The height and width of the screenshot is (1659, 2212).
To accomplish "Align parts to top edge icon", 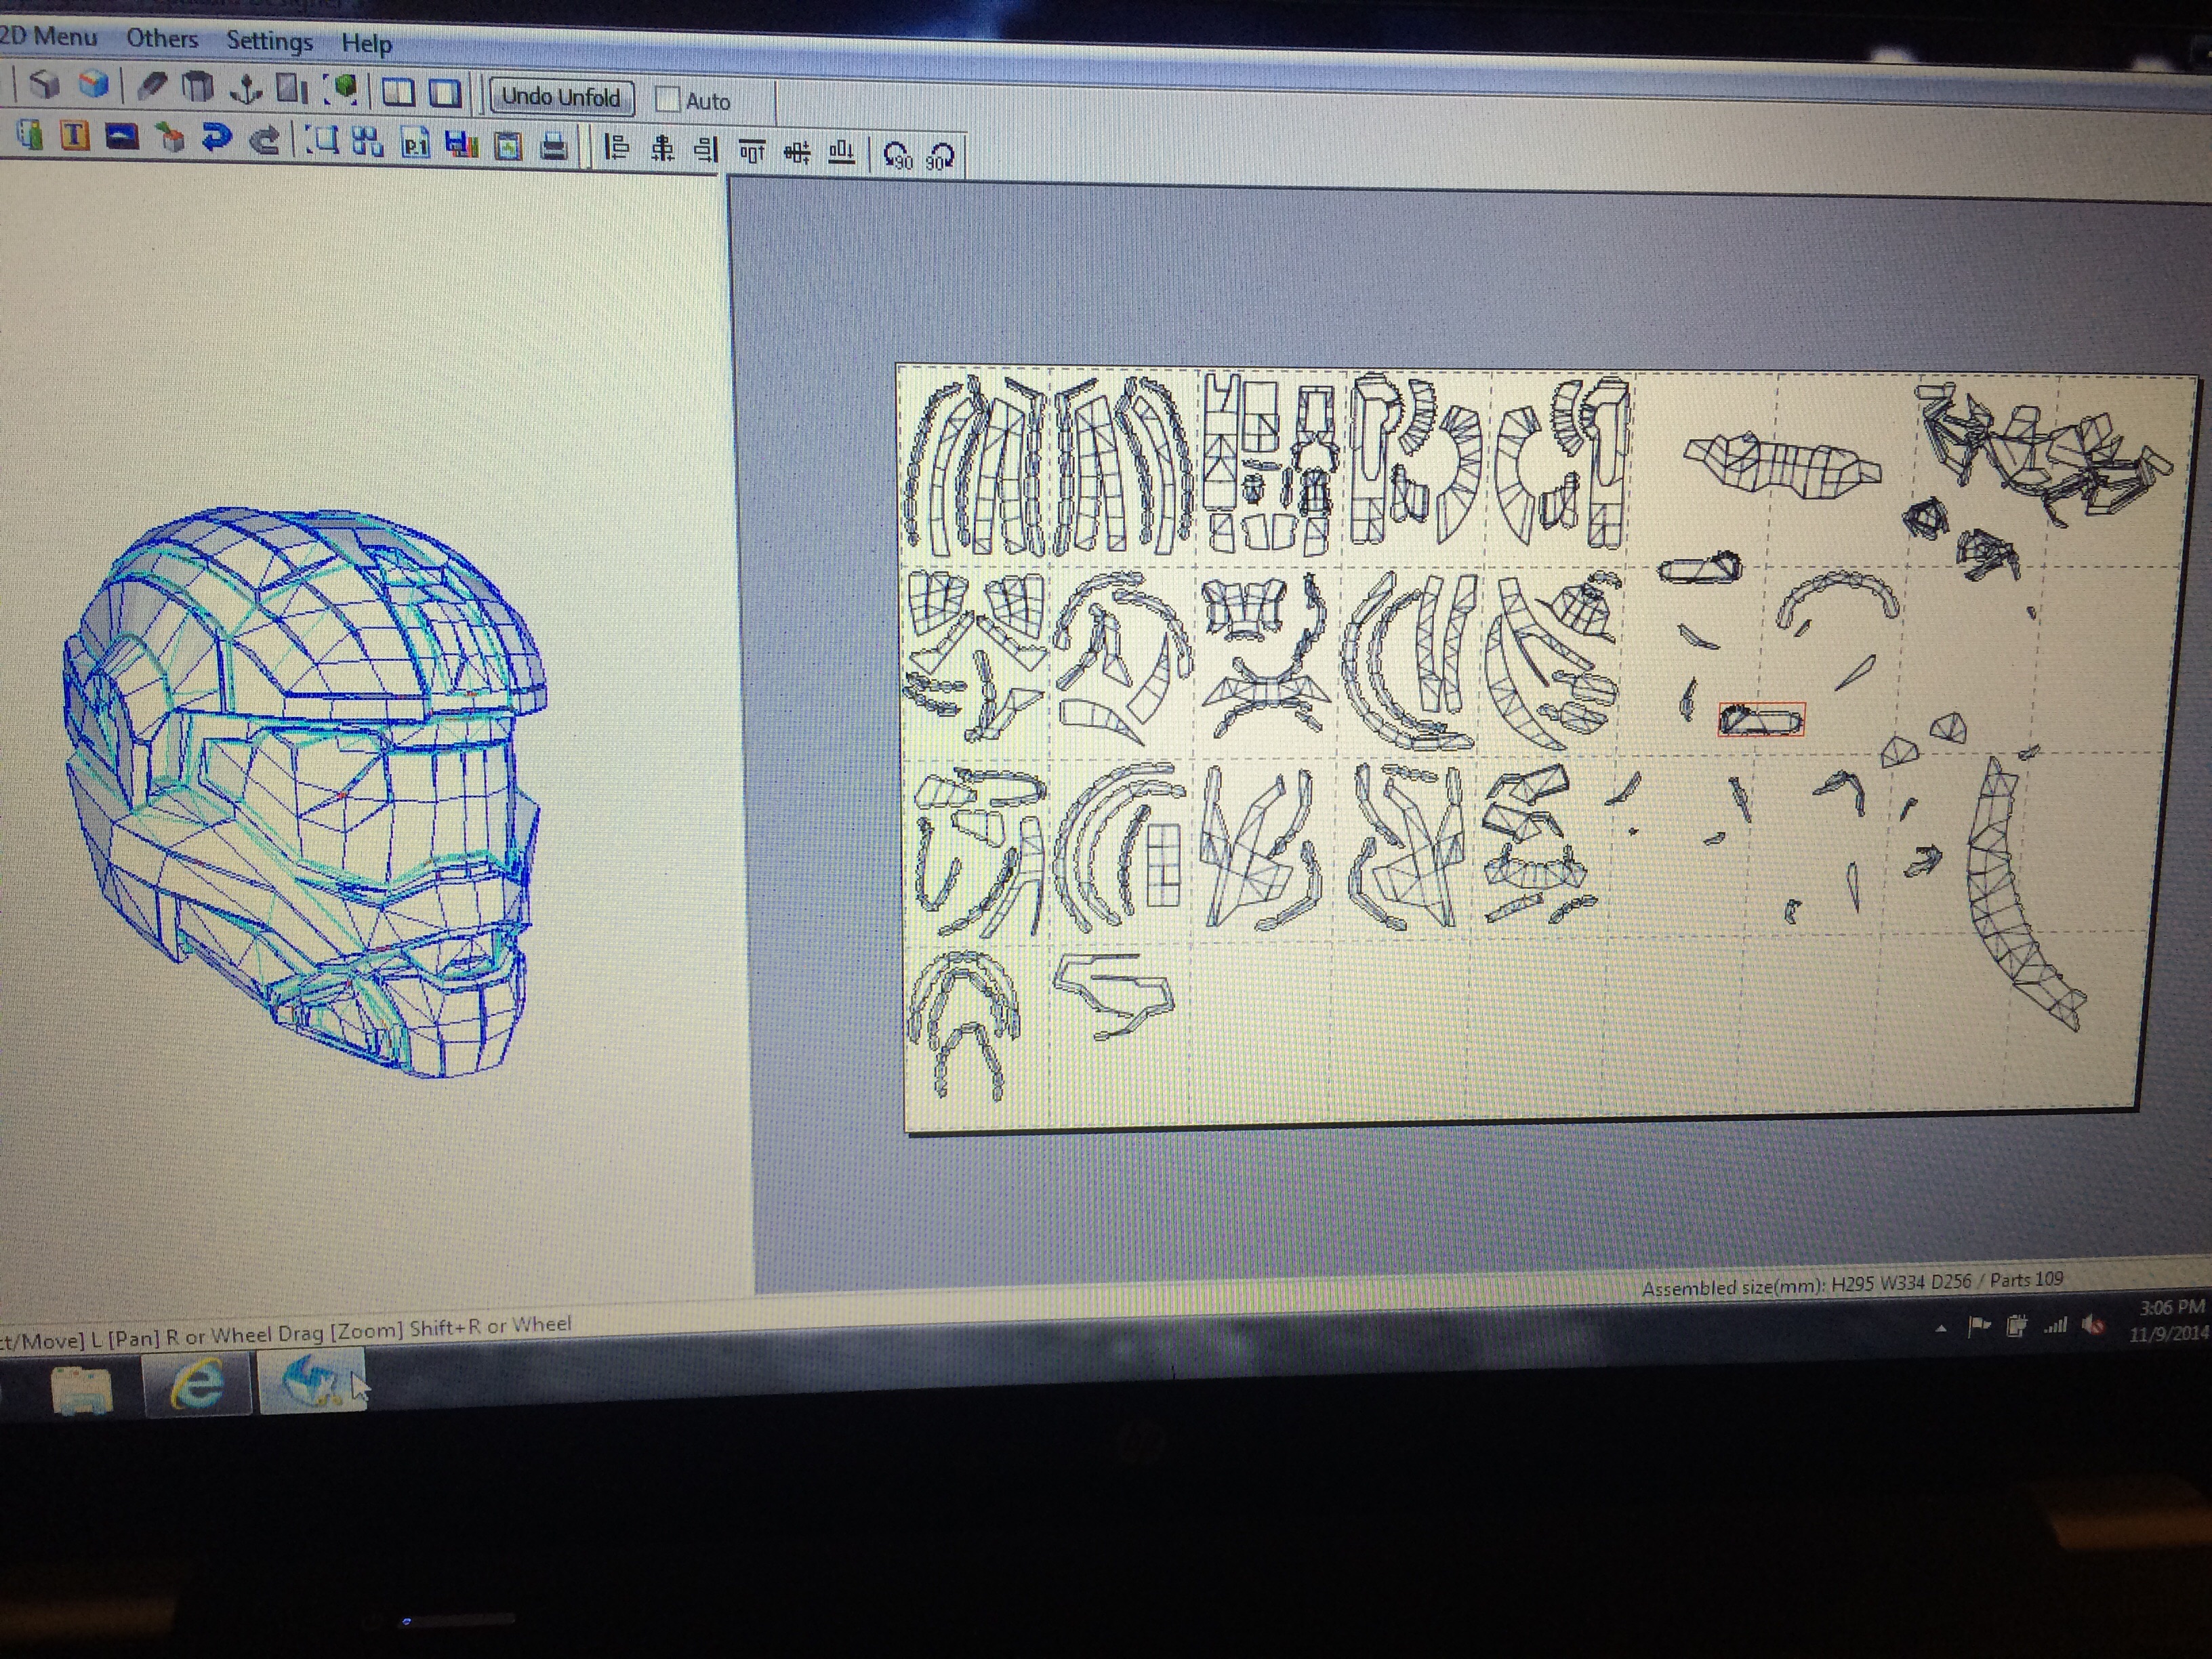I will [751, 151].
